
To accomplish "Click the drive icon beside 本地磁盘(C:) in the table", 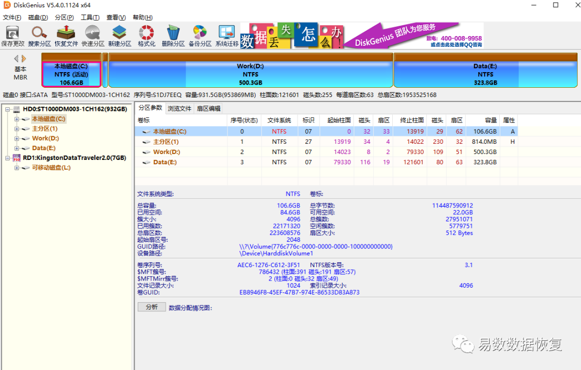I will (146, 131).
